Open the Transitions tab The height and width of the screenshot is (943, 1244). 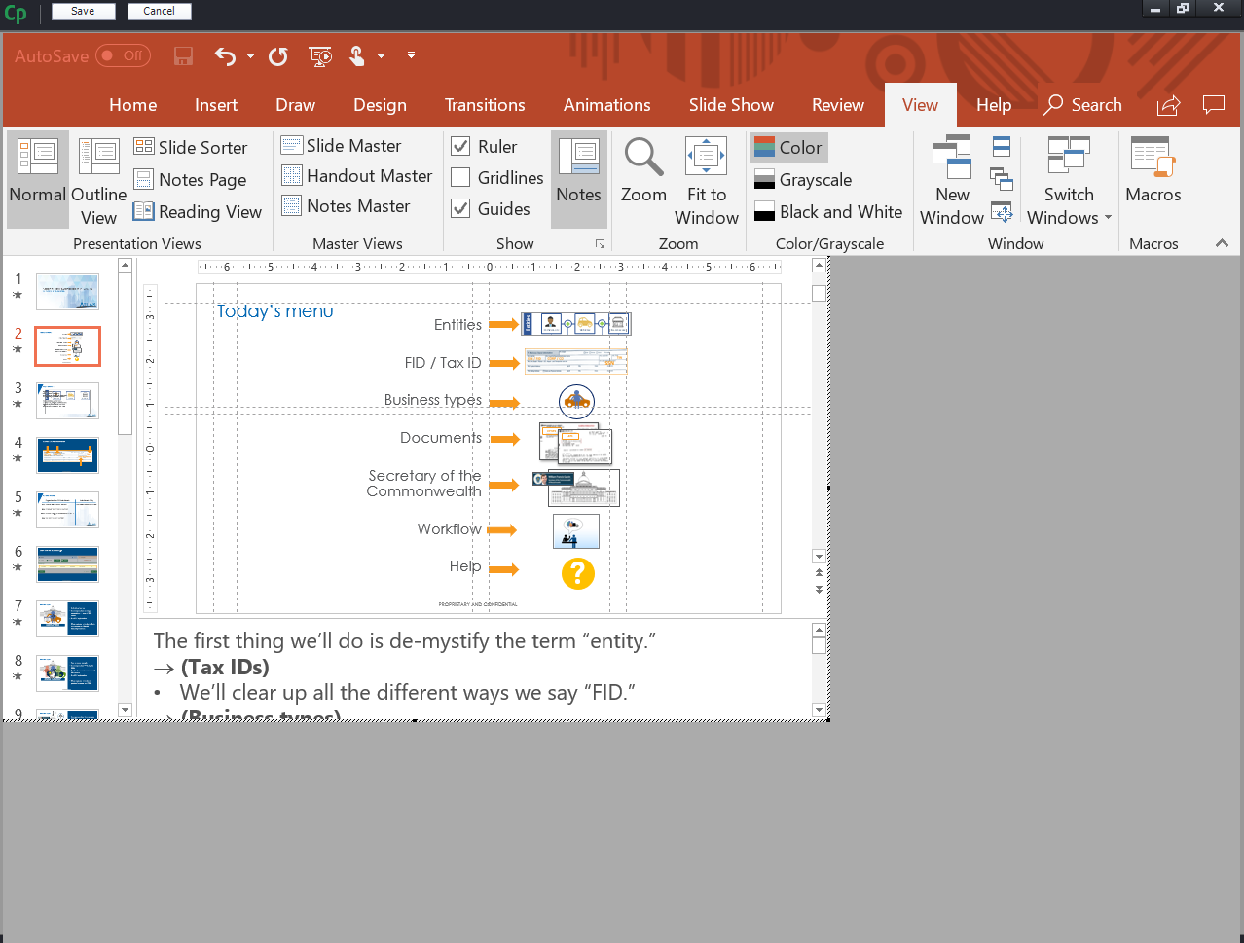point(484,105)
